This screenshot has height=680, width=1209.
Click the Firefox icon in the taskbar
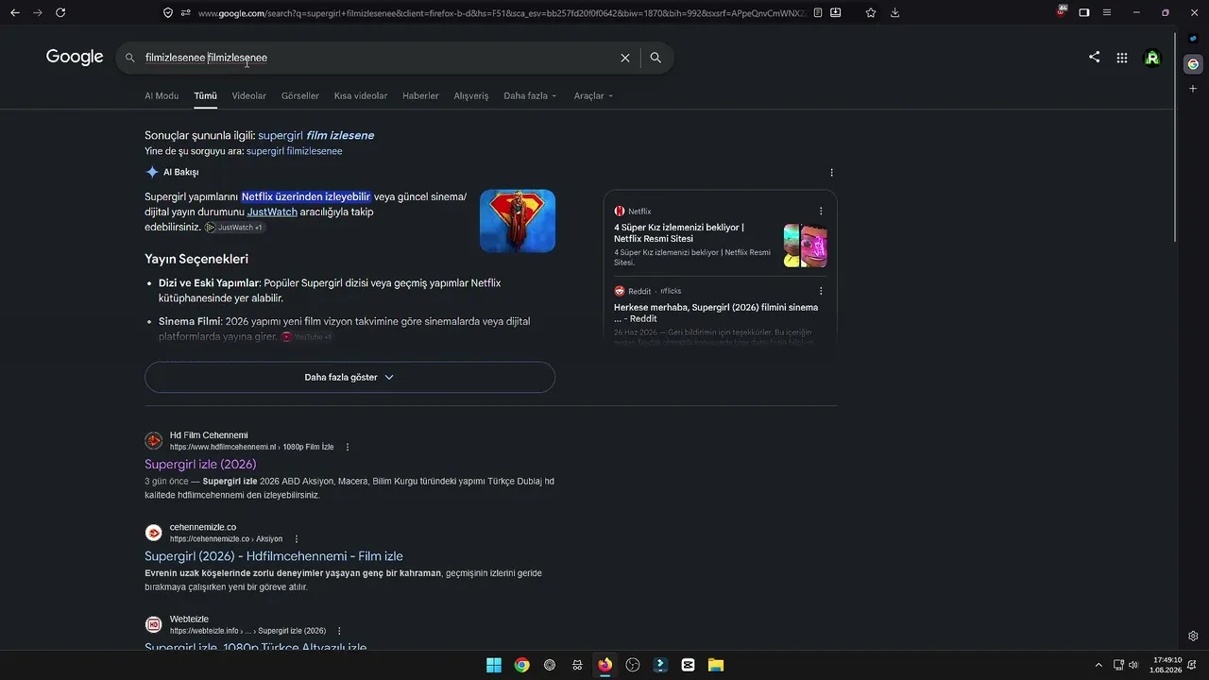[x=604, y=665]
